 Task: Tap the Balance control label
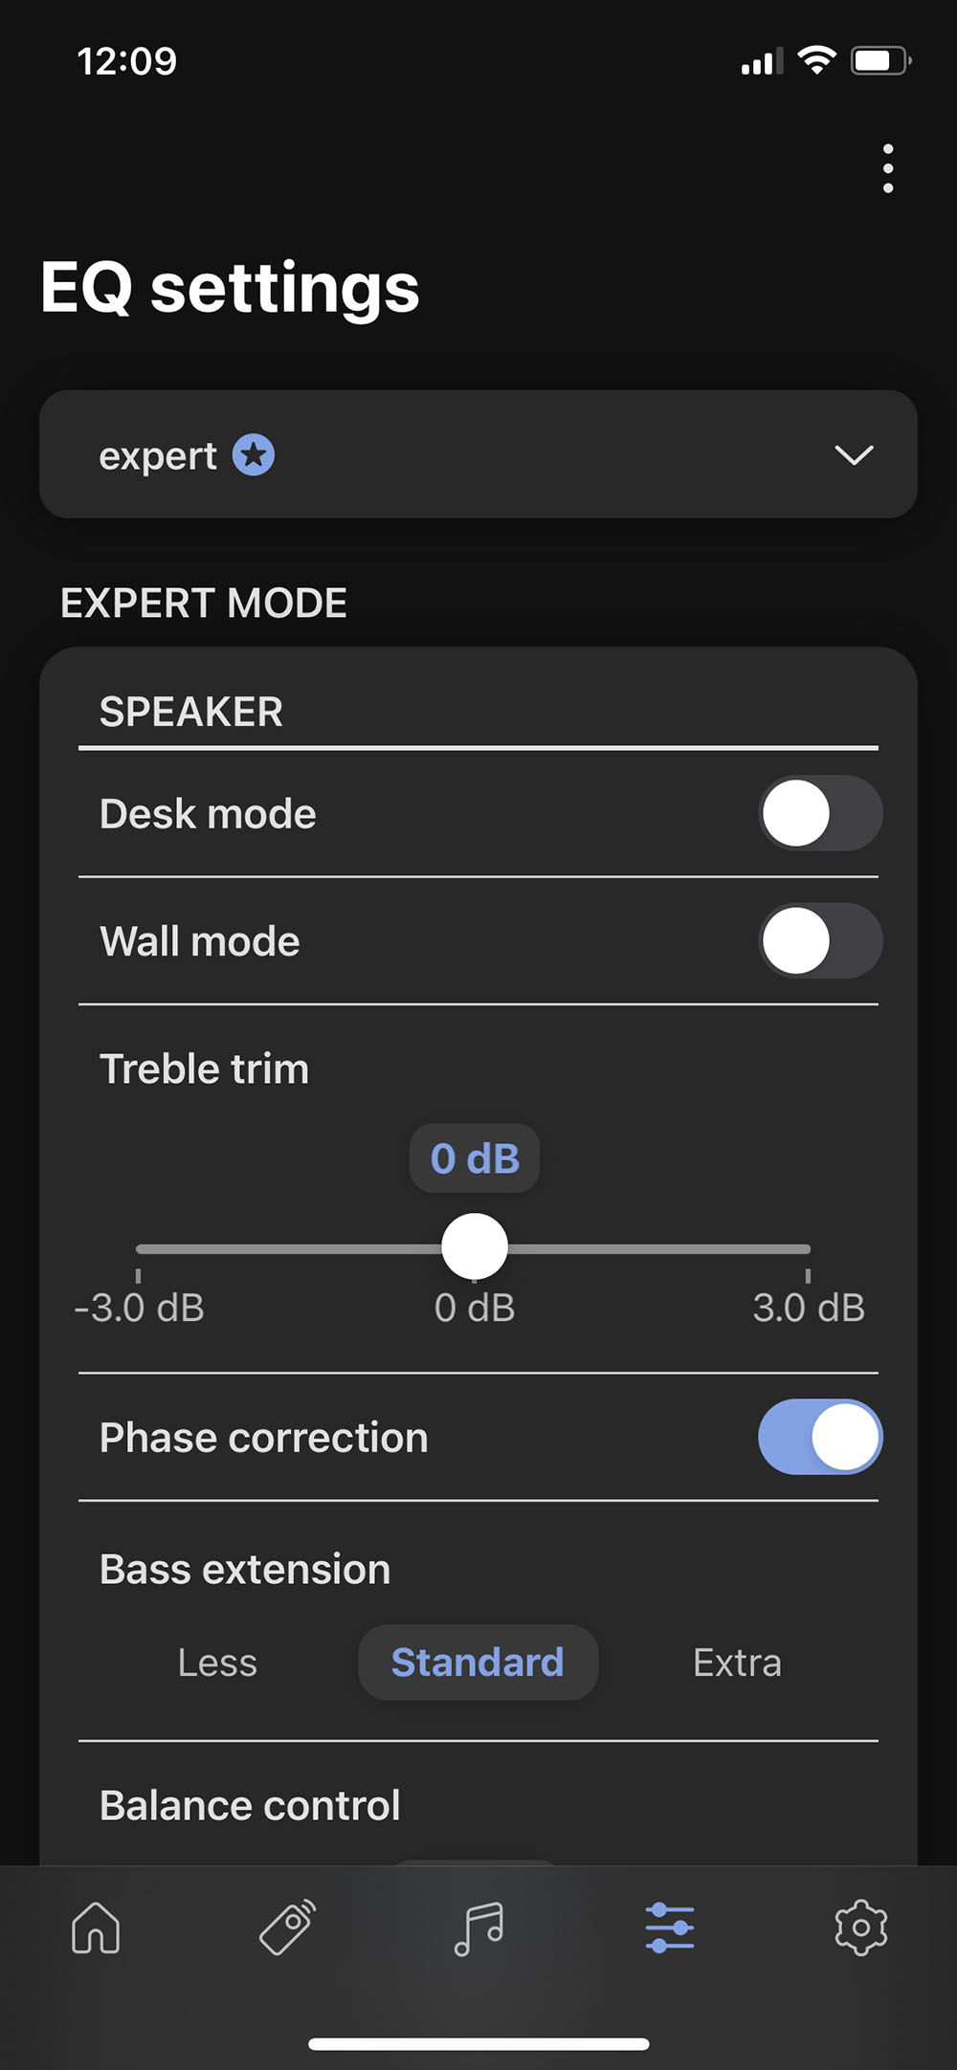[x=250, y=1806]
